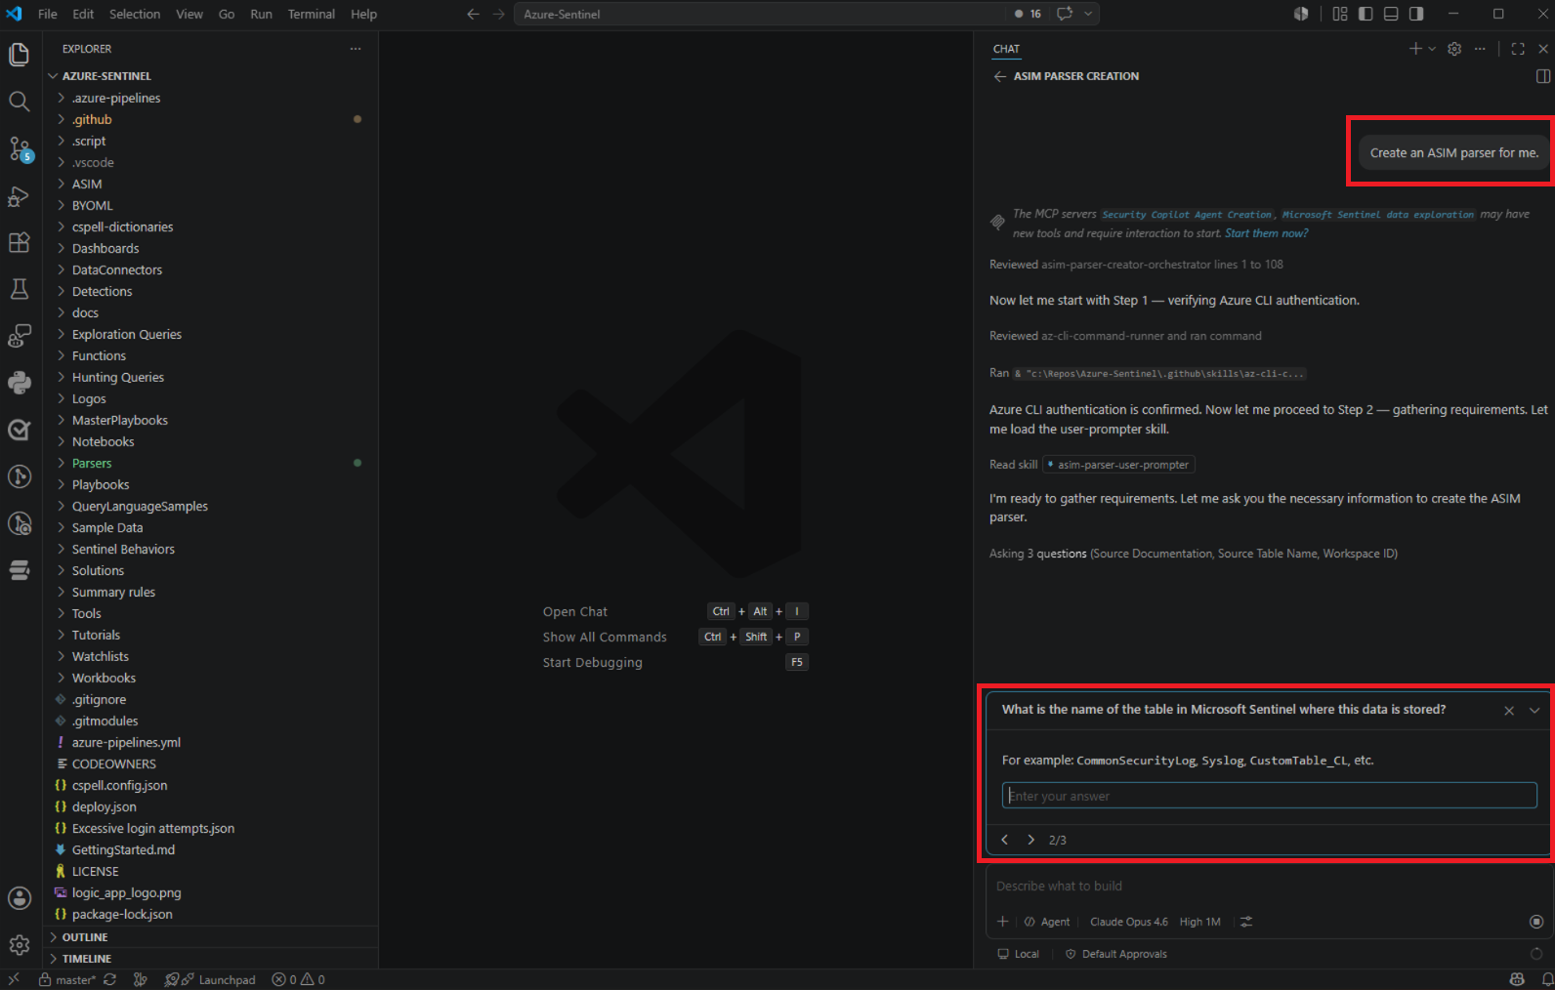Open chat panel more actions ellipsis
1555x990 pixels.
click(1480, 49)
